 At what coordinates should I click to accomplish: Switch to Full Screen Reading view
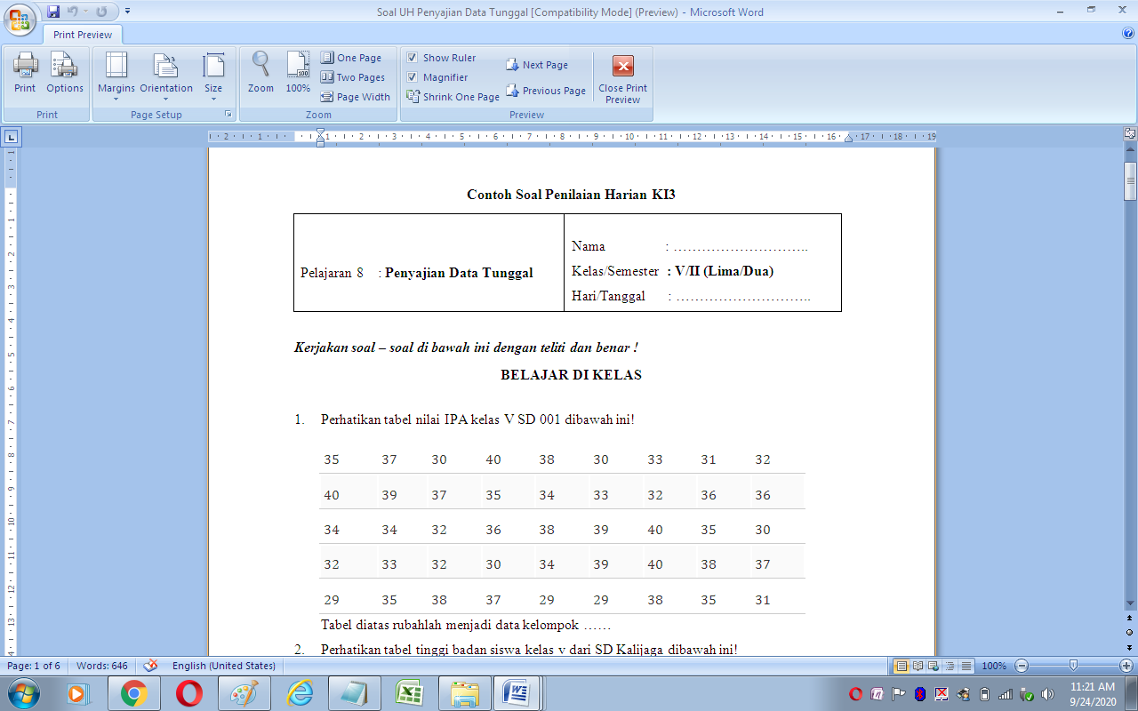[x=918, y=666]
